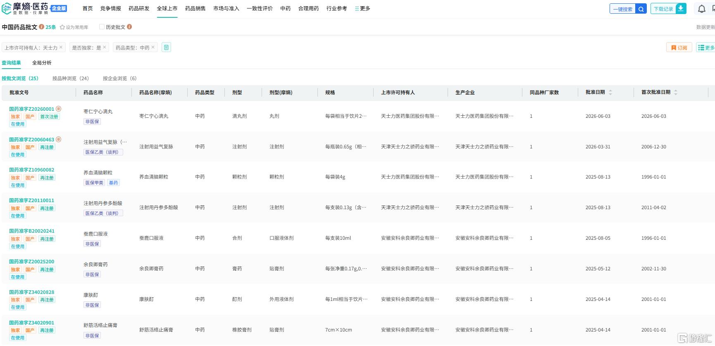Click the info icon beside 中国药品批文
Image resolution: width=715 pixels, height=346 pixels.
(42, 27)
